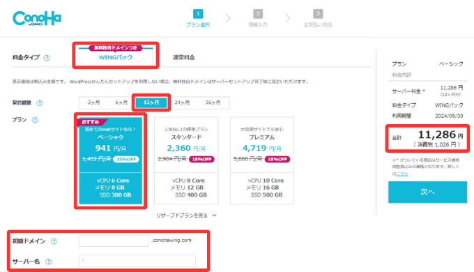Choose the 36ヶ月 contract period
Image resolution: width=474 pixels, height=272 pixels.
pyautogui.click(x=213, y=103)
